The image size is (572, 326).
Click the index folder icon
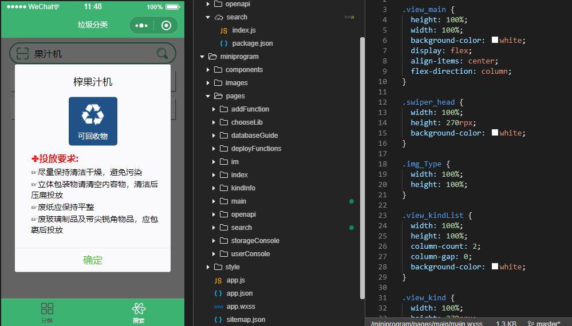pyautogui.click(x=224, y=175)
